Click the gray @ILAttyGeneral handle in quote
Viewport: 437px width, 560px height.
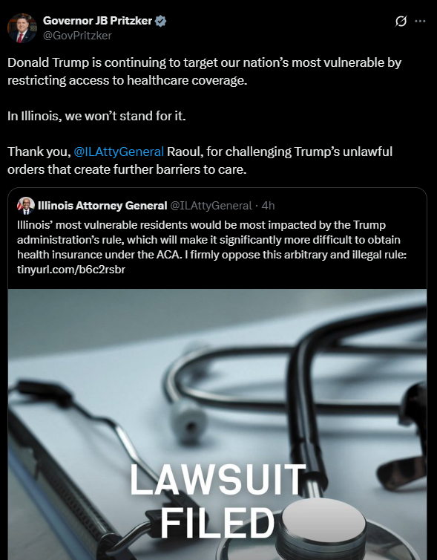[x=211, y=206]
